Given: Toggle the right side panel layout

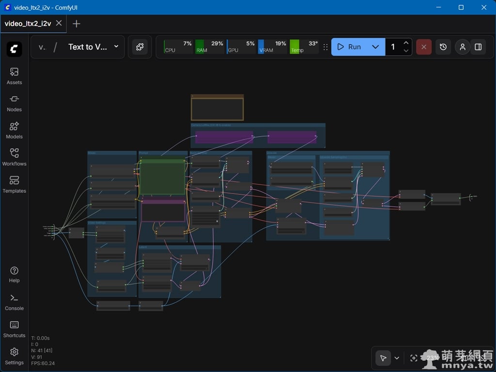Looking at the screenshot, I should click(478, 47).
